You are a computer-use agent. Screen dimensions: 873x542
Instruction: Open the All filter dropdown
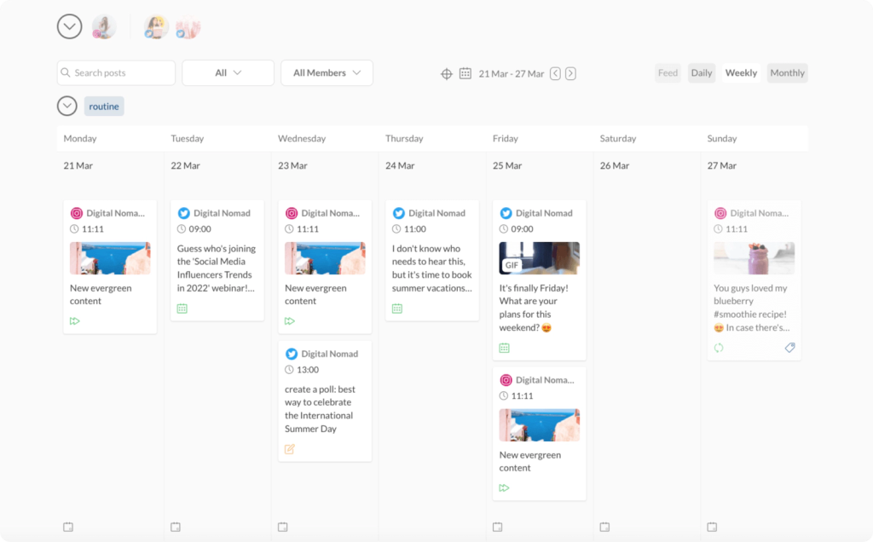[x=228, y=73]
